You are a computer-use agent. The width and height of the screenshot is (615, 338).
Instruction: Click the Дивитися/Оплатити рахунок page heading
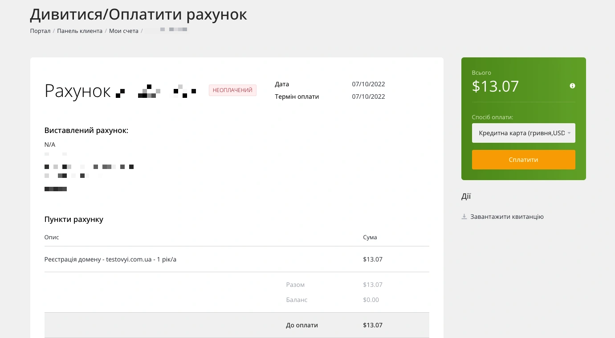(138, 14)
